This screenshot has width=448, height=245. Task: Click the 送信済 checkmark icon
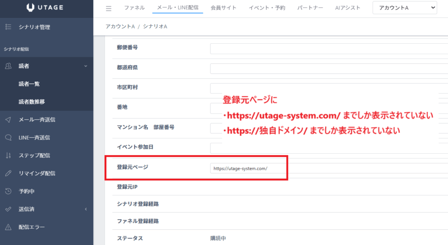pyautogui.click(x=8, y=209)
